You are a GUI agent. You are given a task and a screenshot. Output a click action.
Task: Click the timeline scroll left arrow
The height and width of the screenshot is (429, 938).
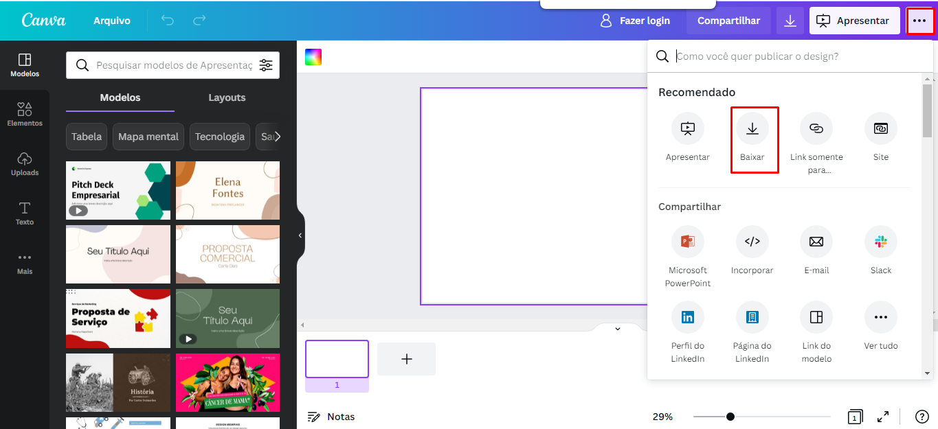[301, 324]
